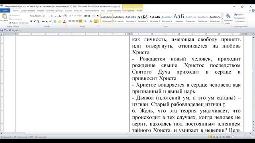255x143 pixels.
Task: Toggle show paragraph marks (¶)
Action: (x=98, y=16)
